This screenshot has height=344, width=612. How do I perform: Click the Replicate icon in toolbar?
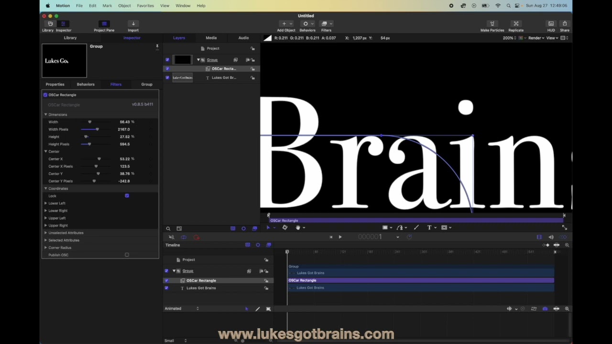(515, 24)
